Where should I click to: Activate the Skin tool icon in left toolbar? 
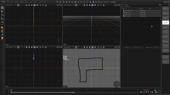click(x=2, y=38)
